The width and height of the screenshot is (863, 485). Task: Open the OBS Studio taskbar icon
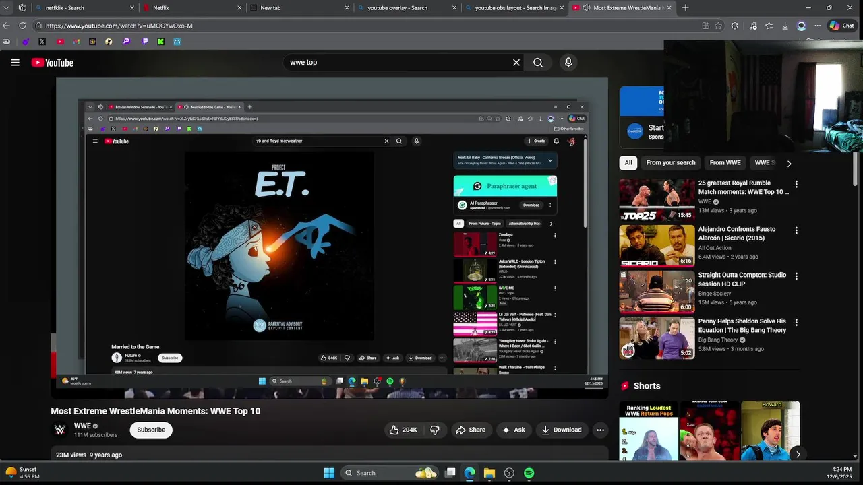509,473
